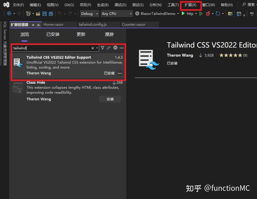Open a file using the folder icon
Image resolution: width=257 pixels, height=199 pixels.
tap(38, 13)
